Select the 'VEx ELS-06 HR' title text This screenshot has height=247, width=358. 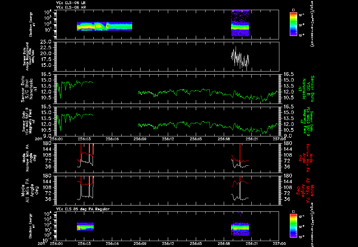coord(71,7)
